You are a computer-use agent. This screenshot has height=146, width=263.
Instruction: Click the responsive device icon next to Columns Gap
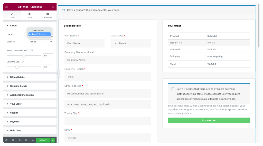tap(23, 62)
